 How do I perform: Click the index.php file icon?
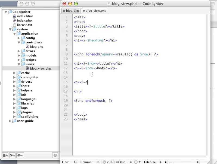pos(14,20)
